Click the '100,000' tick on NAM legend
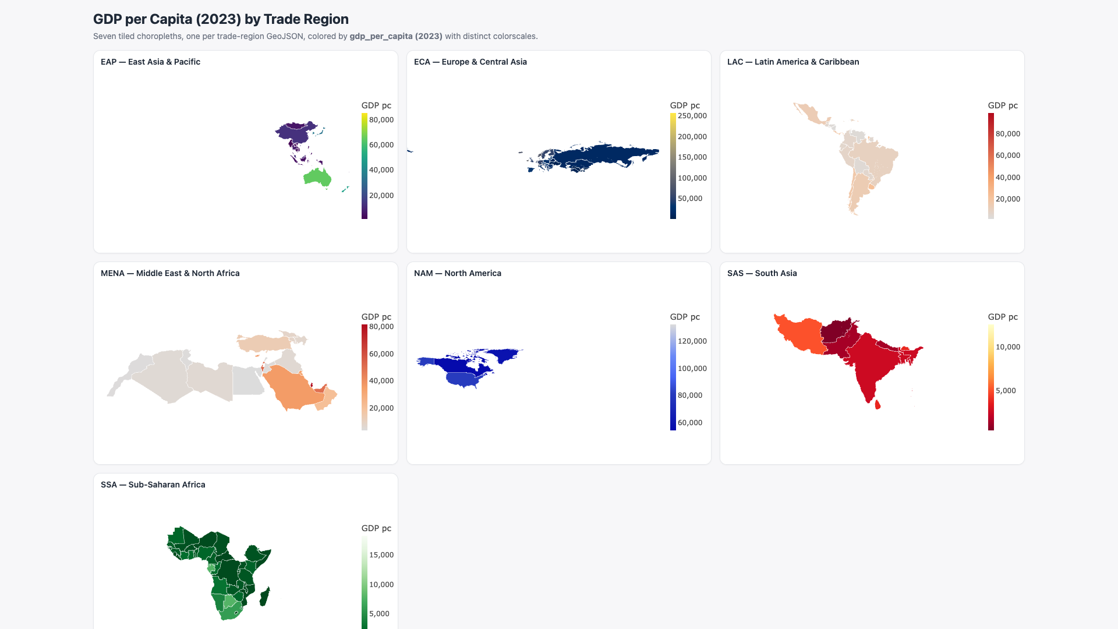Viewport: 1118px width, 629px height. point(692,369)
